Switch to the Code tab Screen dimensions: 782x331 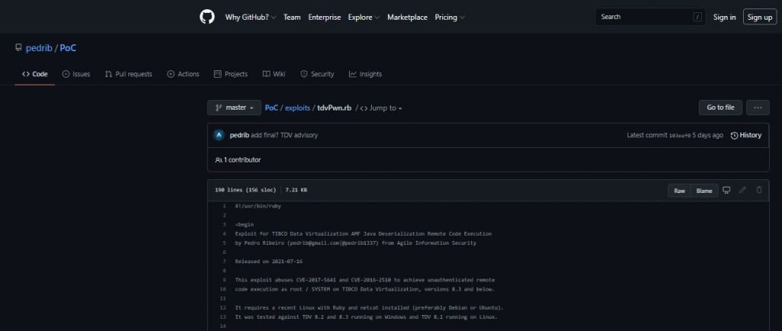pos(35,74)
